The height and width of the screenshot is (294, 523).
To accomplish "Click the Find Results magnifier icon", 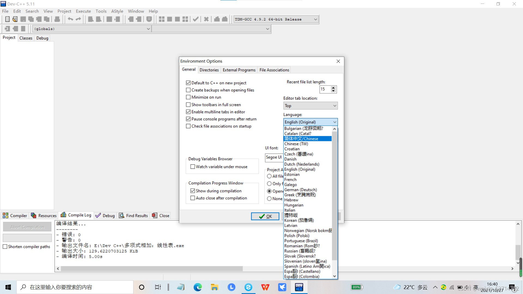I will [x=121, y=216].
